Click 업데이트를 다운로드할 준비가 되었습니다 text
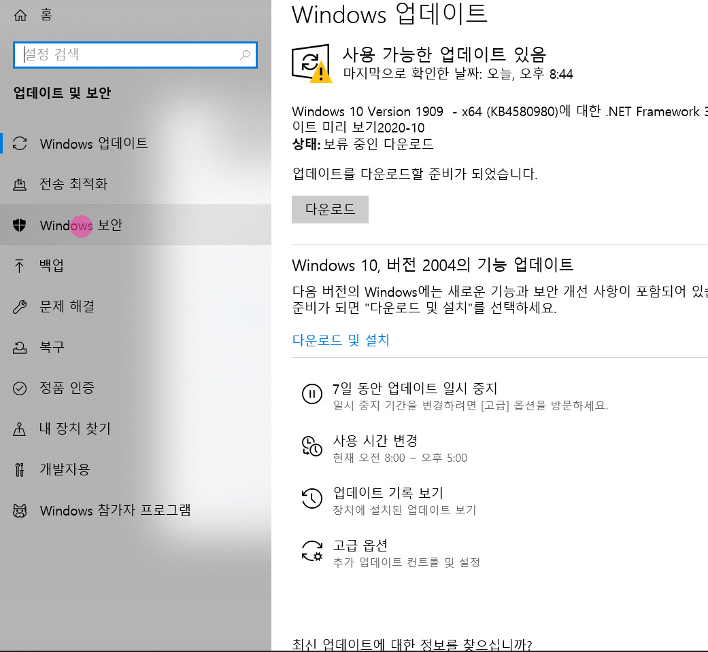The height and width of the screenshot is (652, 708). (415, 174)
